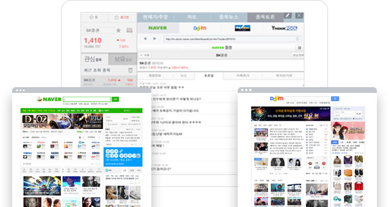Switch to the 관심종목 tab
Image resolution: width=389 pixels, height=207 pixels.
94,59
